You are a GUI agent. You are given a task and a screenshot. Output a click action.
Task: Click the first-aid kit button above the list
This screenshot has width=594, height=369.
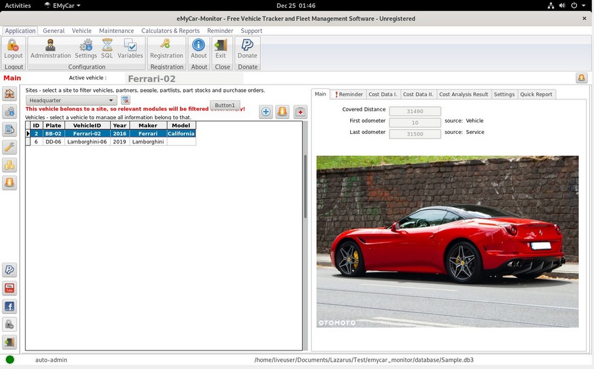click(300, 111)
